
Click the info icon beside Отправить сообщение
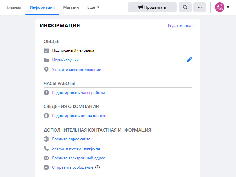coord(97,167)
